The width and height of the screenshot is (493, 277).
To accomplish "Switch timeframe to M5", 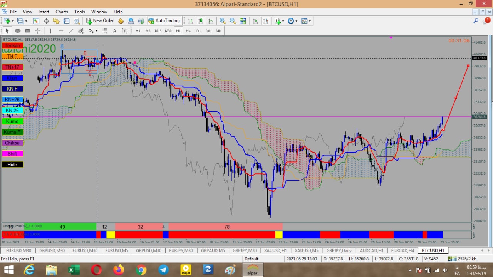I will [148, 31].
